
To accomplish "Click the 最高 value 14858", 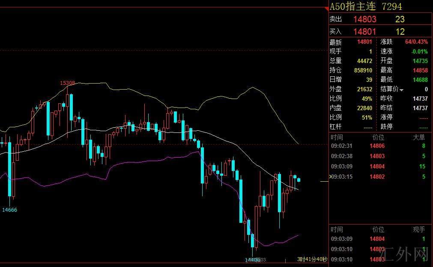I will point(420,70).
